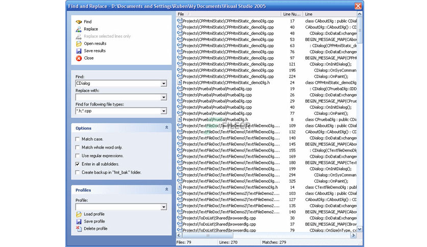Click the cpp file icon on the line 19 row
Screen dimensions: 427x247
[180, 89]
